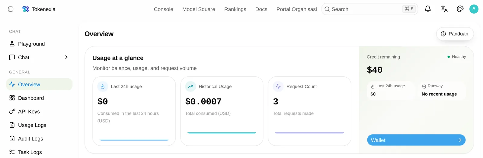Image resolution: width=483 pixels, height=158 pixels.
Task: Click the Monitor balance, usage subtitle
Action: 144,68
